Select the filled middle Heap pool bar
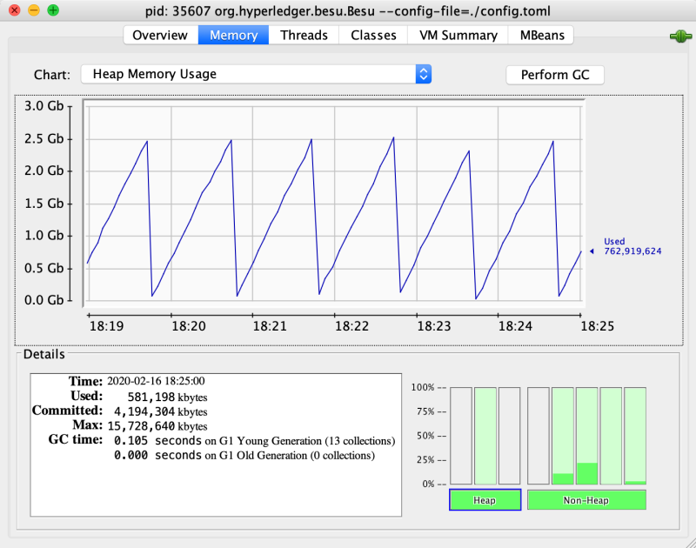Screen dimensions: 696x548 coord(485,435)
